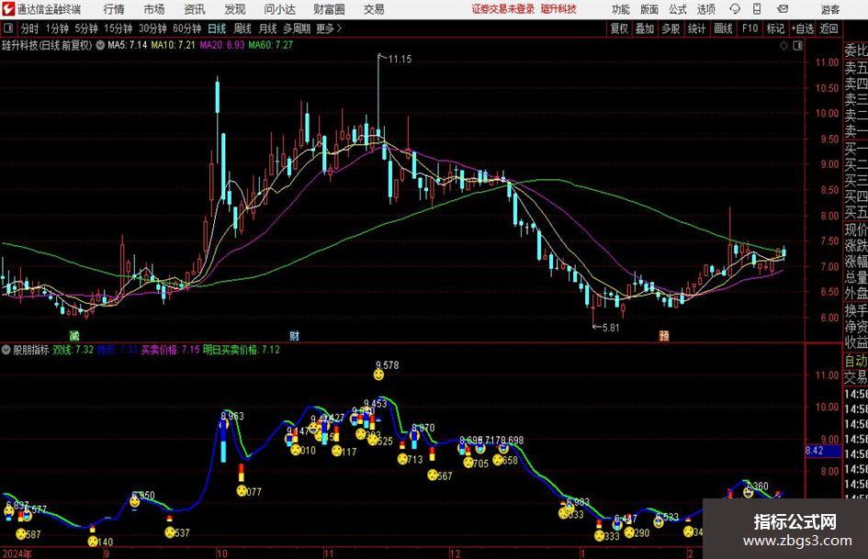Open the customer service headset icon
Viewport: 868px width, 559px height.
(x=735, y=9)
